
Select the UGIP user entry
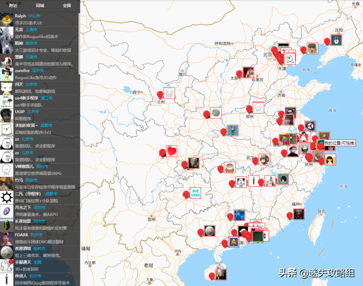click(40, 115)
